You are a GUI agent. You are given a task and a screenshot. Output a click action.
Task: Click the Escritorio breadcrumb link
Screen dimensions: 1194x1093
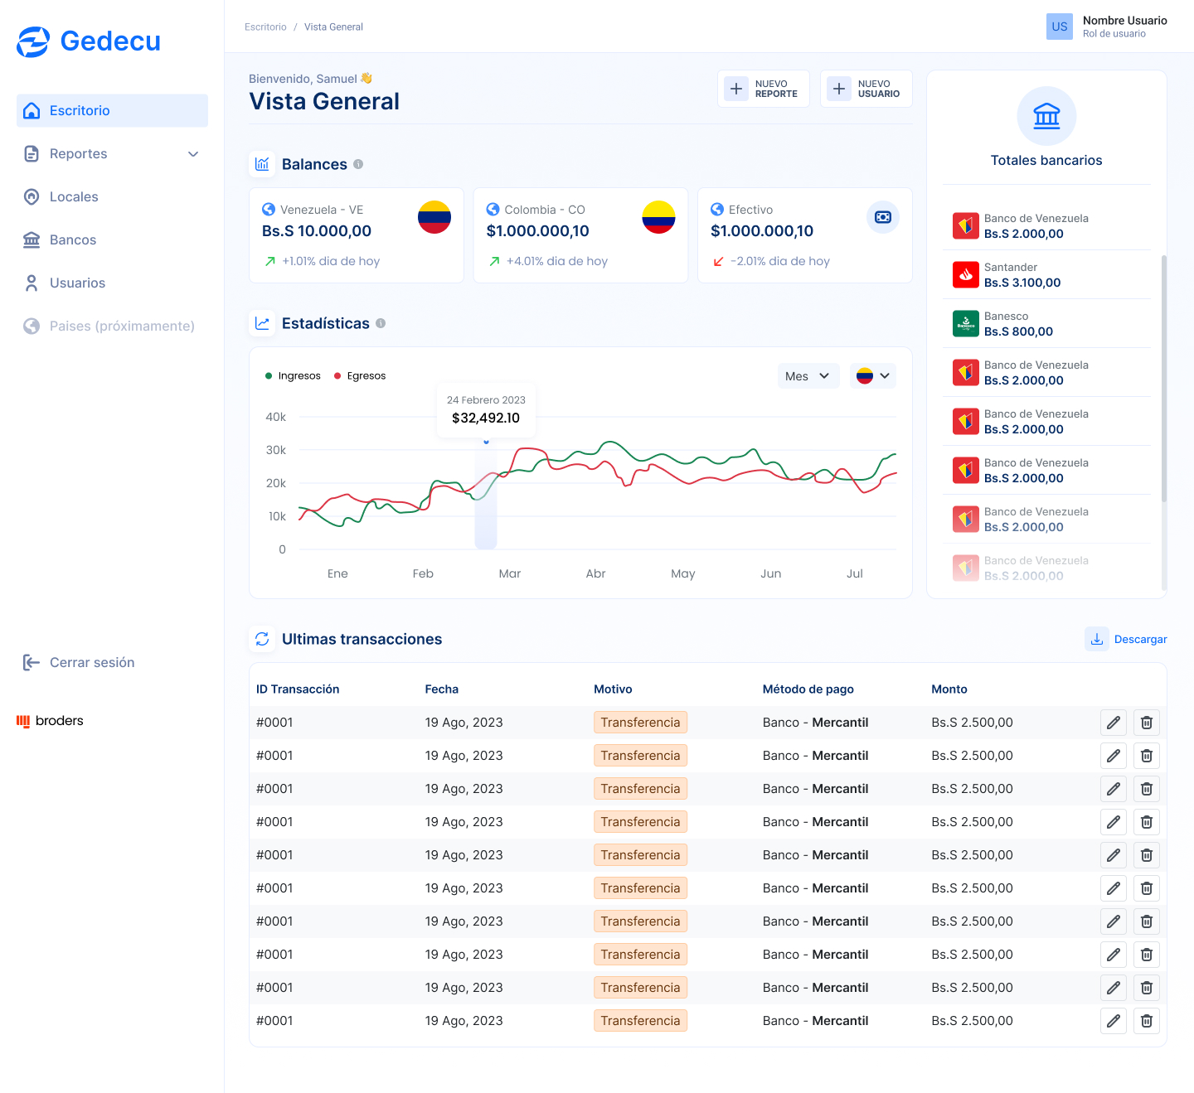point(265,27)
